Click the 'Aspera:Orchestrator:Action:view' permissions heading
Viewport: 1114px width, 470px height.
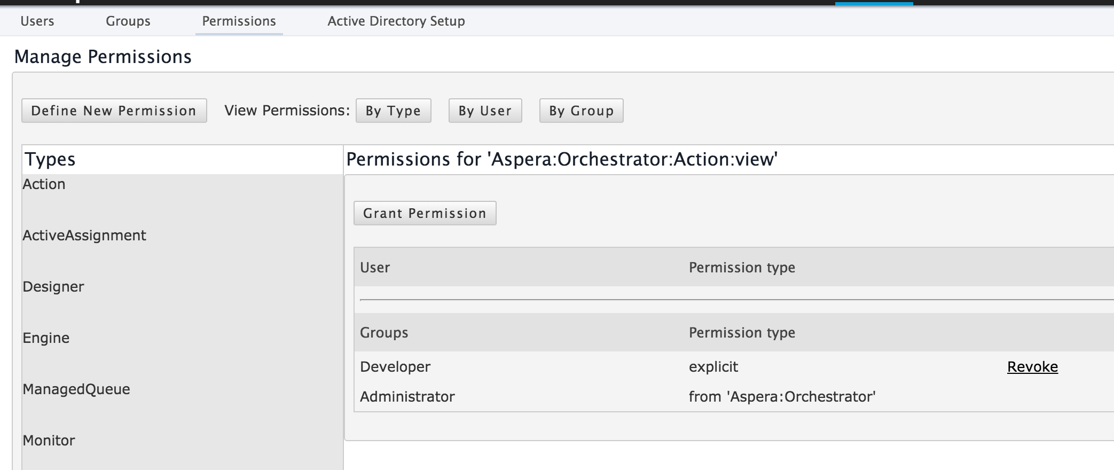click(562, 159)
